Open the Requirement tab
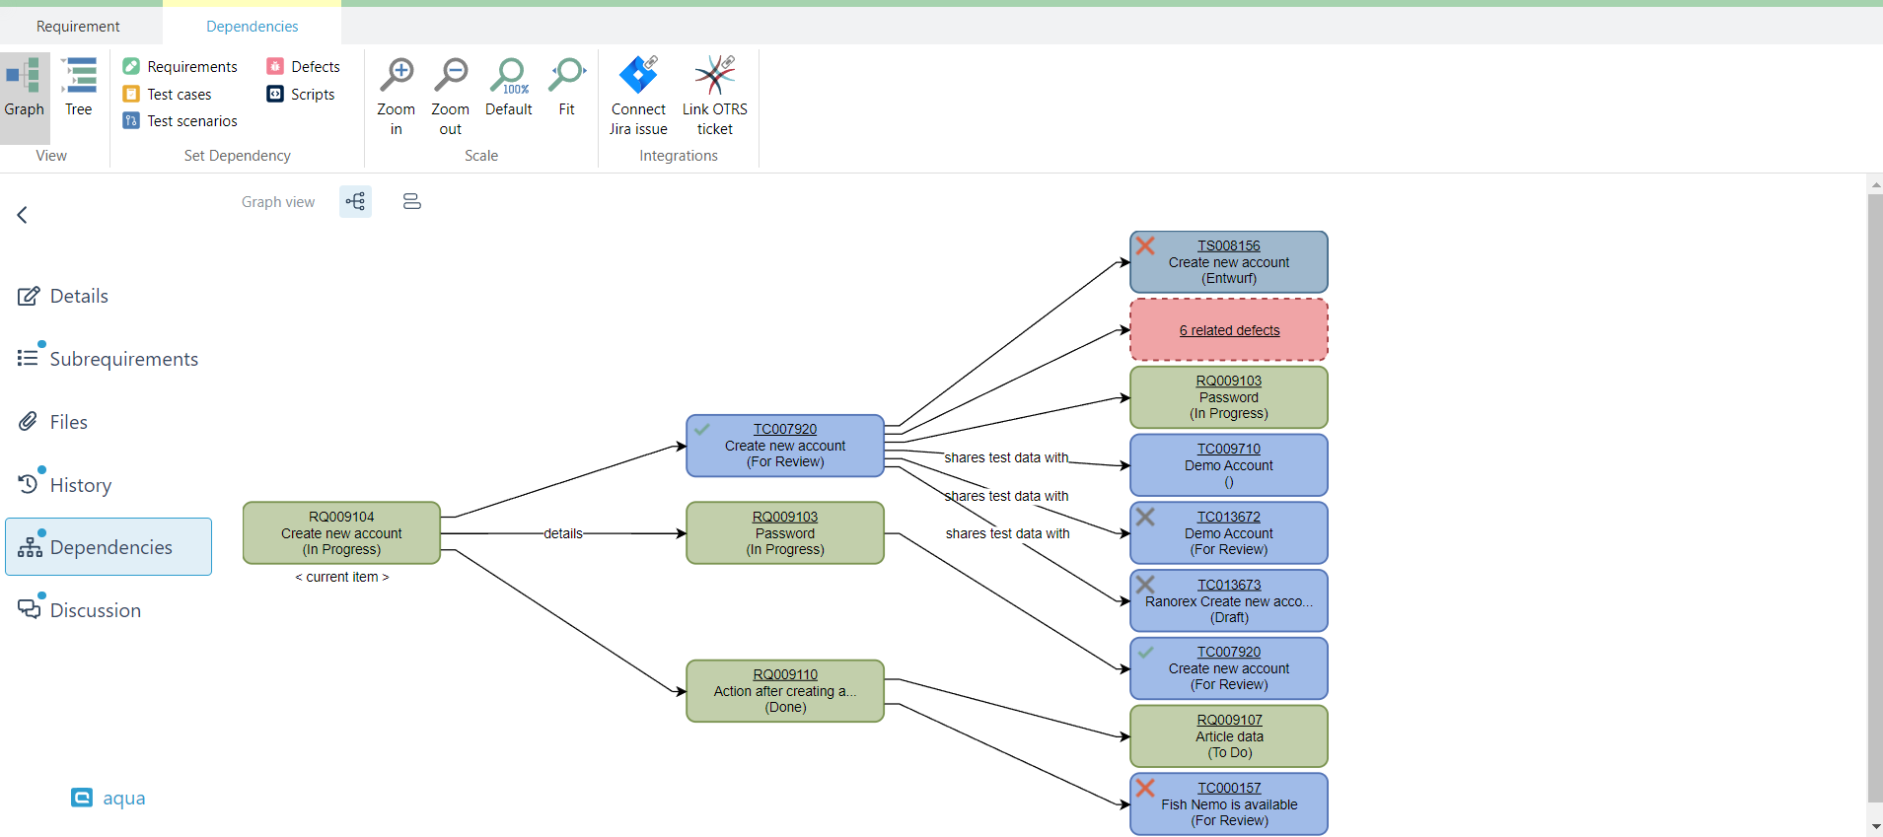Viewport: 1883px width, 837px height. (78, 27)
